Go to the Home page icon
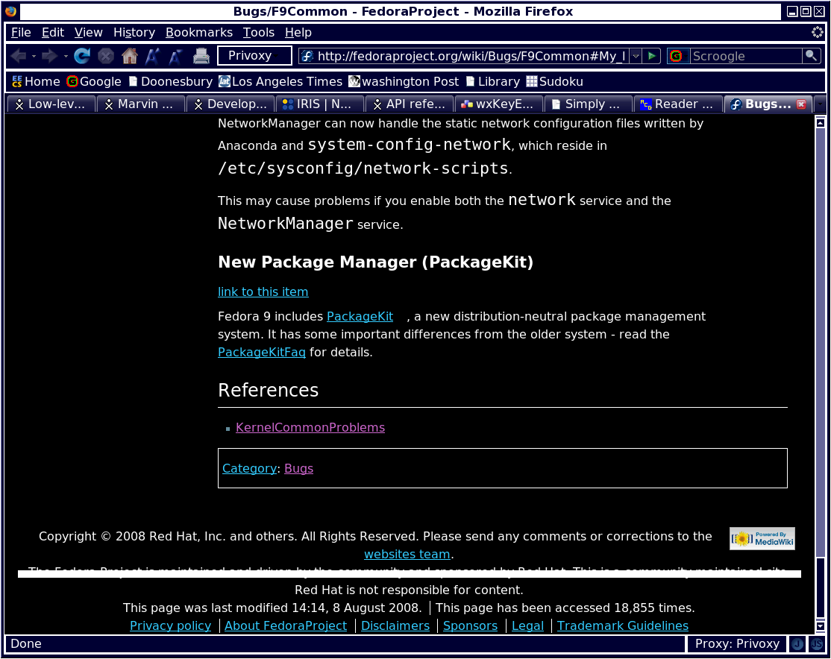 (x=129, y=56)
